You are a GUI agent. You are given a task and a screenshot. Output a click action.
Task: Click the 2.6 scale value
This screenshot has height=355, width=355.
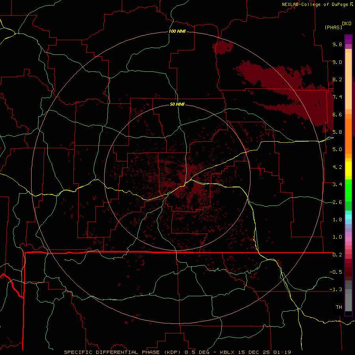[337, 202]
